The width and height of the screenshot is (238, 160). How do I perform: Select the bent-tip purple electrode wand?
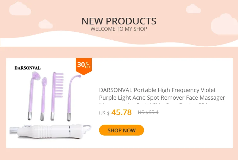tap(73, 98)
